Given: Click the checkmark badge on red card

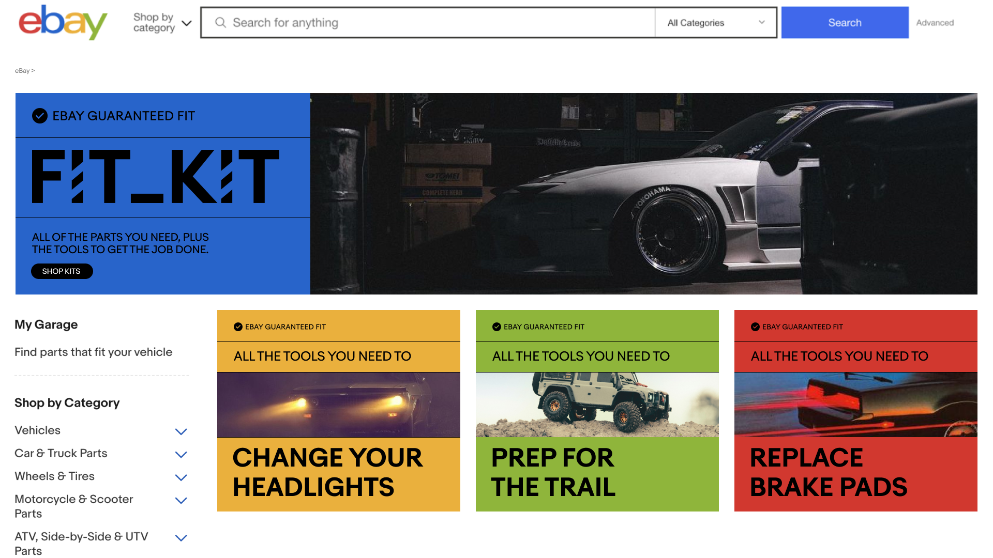Looking at the screenshot, I should [755, 327].
